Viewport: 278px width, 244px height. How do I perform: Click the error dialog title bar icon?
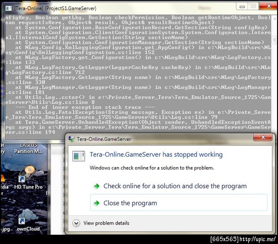(71, 139)
